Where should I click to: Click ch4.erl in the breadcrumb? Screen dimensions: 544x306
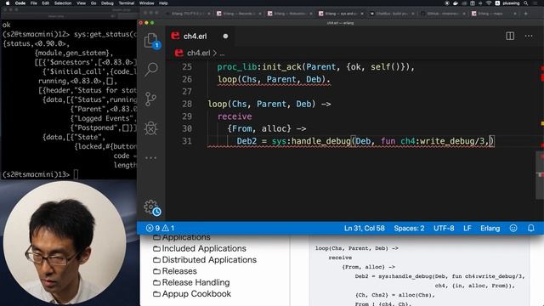tap(198, 53)
